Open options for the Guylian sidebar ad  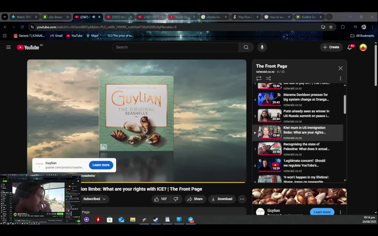tap(340, 212)
